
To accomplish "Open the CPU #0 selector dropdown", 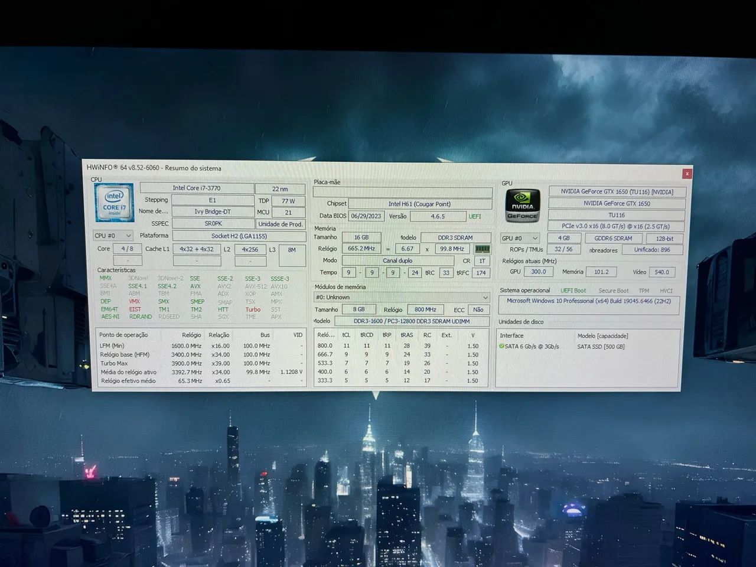I will (113, 236).
